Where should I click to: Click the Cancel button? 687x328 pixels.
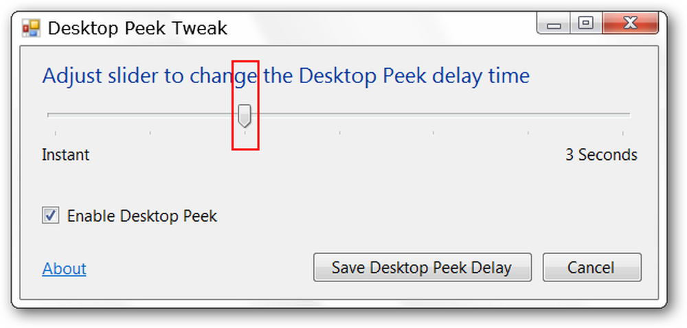click(x=592, y=267)
